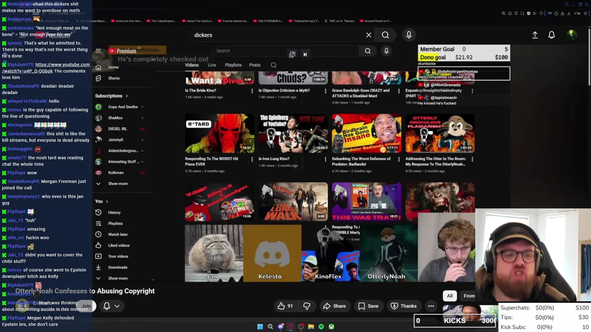
Task: Open options for Grace Randolph Goes CRAZY video
Action: click(x=398, y=91)
